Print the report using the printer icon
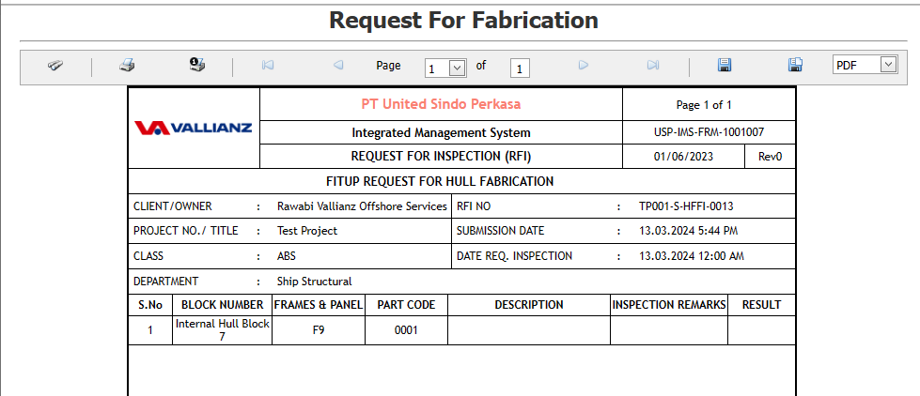 click(x=127, y=66)
